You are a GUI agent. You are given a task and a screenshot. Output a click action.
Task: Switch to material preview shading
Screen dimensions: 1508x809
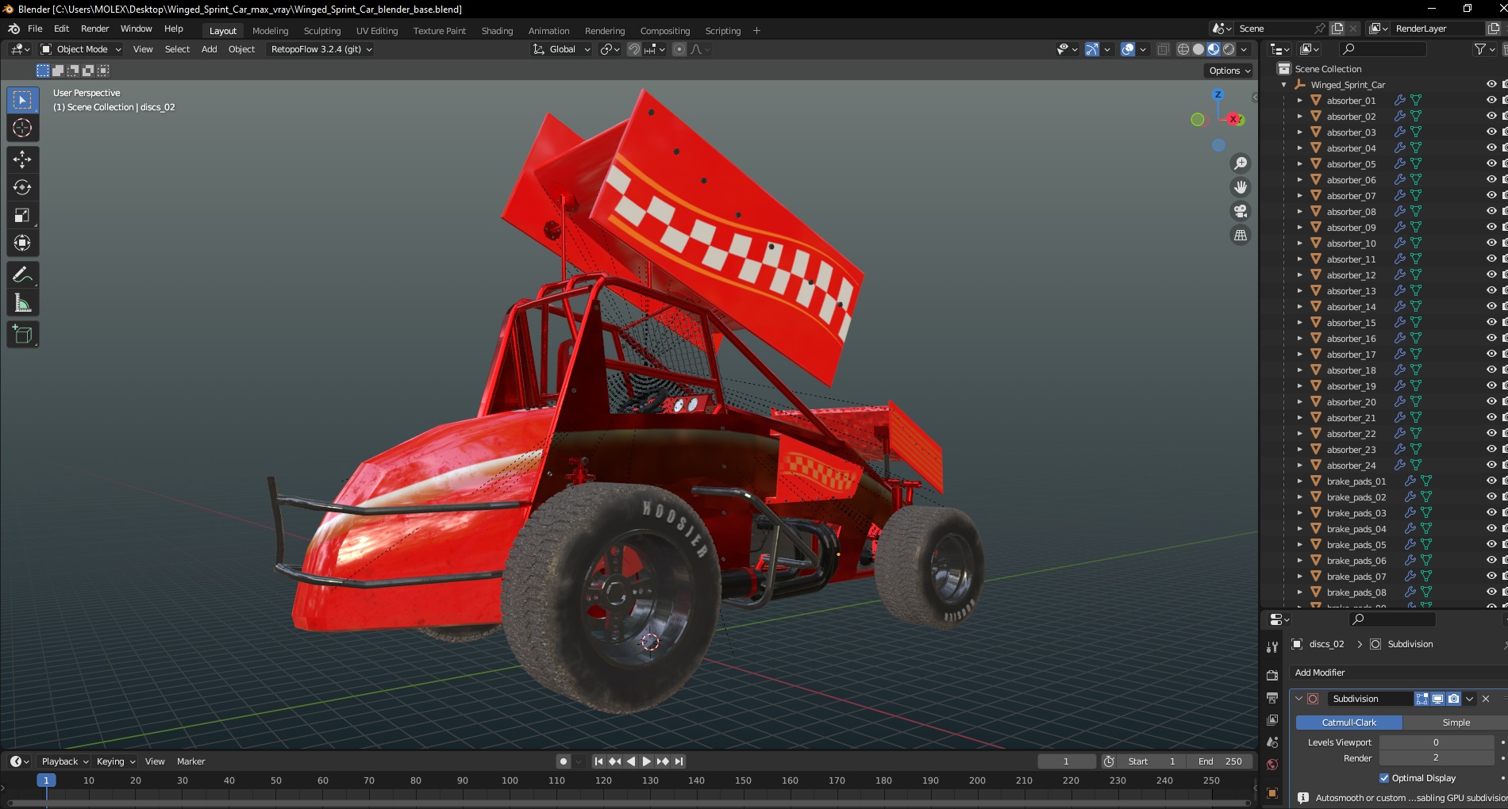pyautogui.click(x=1214, y=49)
